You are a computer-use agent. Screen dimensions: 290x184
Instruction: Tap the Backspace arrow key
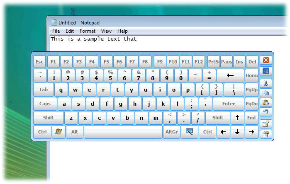coord(230,75)
